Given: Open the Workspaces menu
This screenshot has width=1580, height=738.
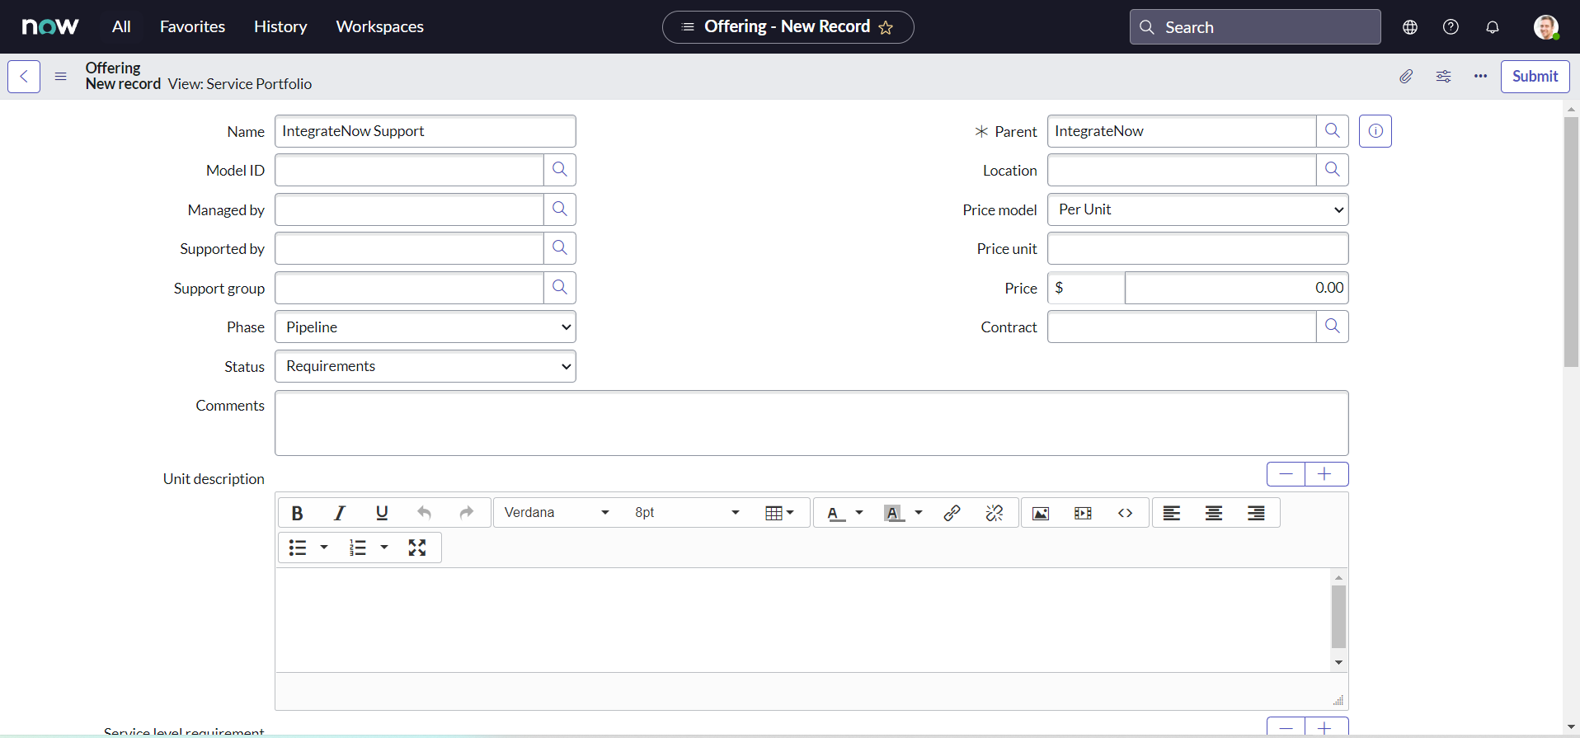Looking at the screenshot, I should point(379,27).
